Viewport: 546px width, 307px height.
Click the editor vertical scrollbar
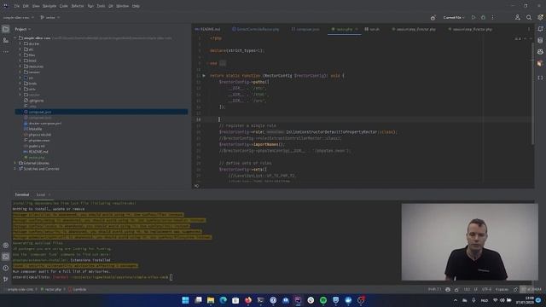(532, 94)
